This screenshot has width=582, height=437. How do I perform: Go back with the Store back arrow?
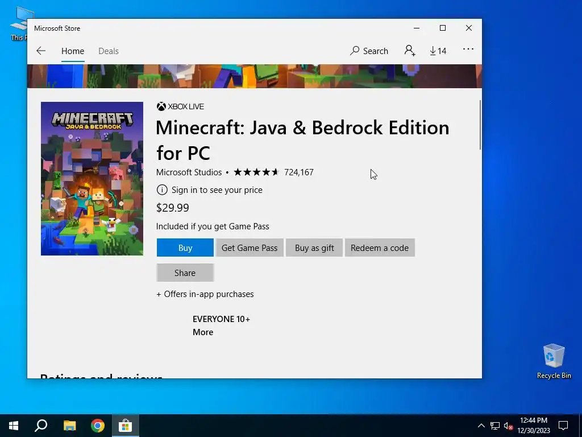point(41,51)
